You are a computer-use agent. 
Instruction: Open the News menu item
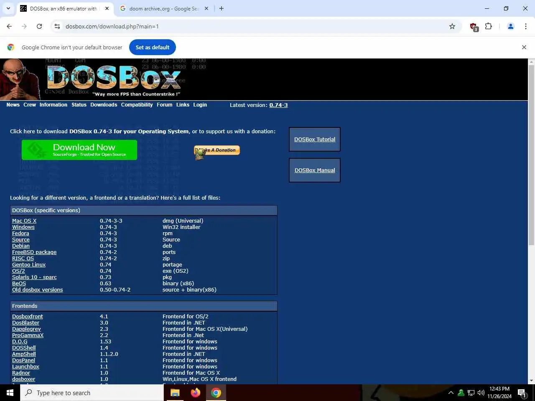tap(13, 105)
